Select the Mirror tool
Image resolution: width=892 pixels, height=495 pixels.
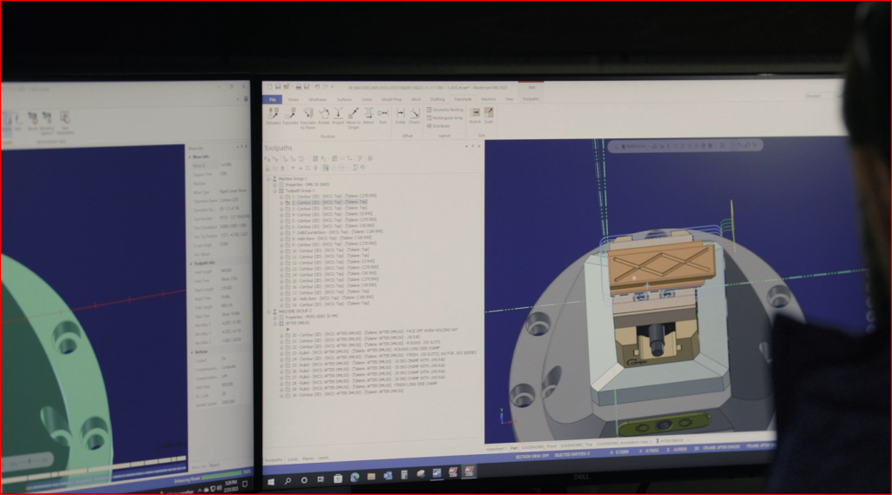[x=368, y=116]
